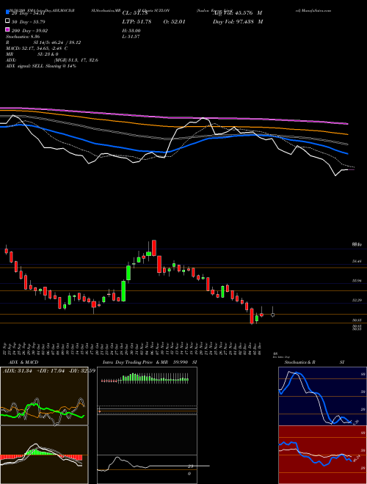Click the tallest red candle at the price peak

pos(154,248)
